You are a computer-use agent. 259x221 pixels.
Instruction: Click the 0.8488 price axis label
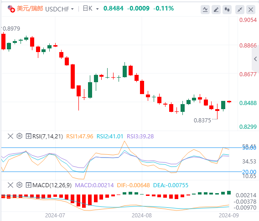[248, 103]
